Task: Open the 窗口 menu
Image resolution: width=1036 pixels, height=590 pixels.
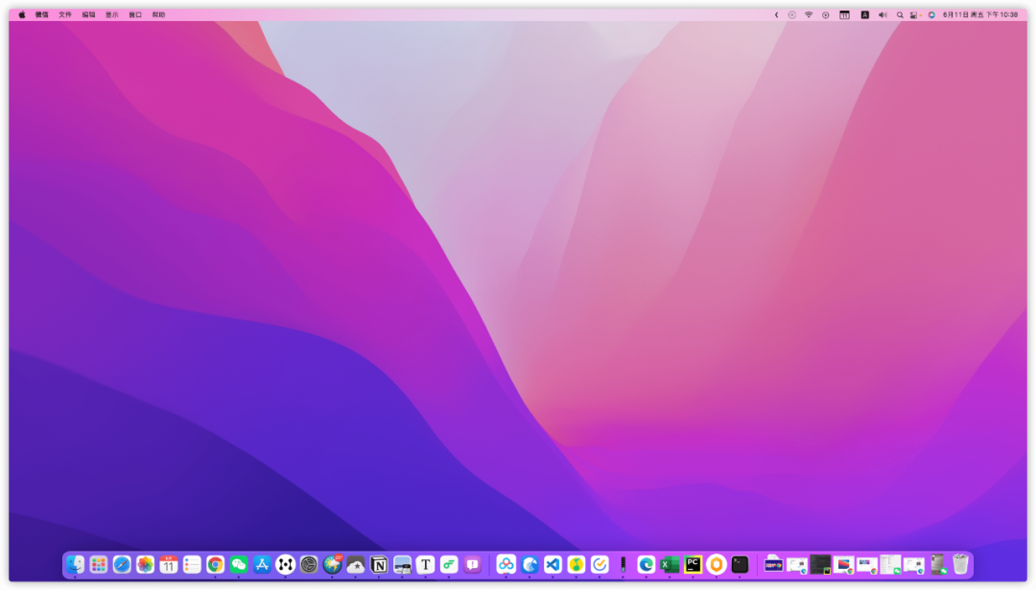Action: [x=135, y=14]
